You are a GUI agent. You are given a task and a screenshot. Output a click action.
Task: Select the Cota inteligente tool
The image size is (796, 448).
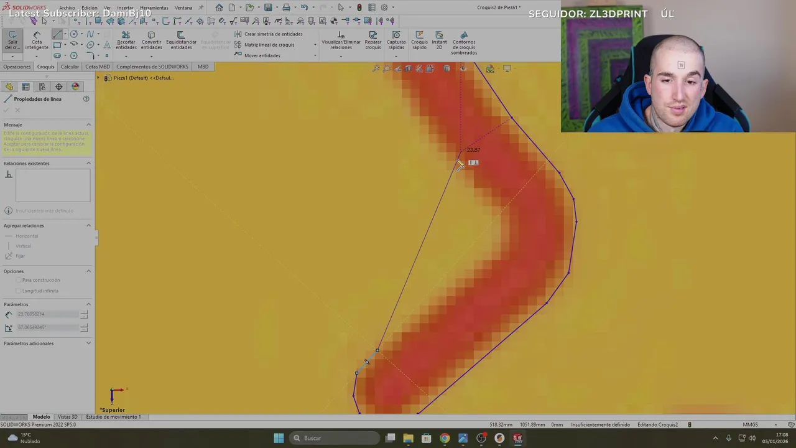(x=37, y=41)
